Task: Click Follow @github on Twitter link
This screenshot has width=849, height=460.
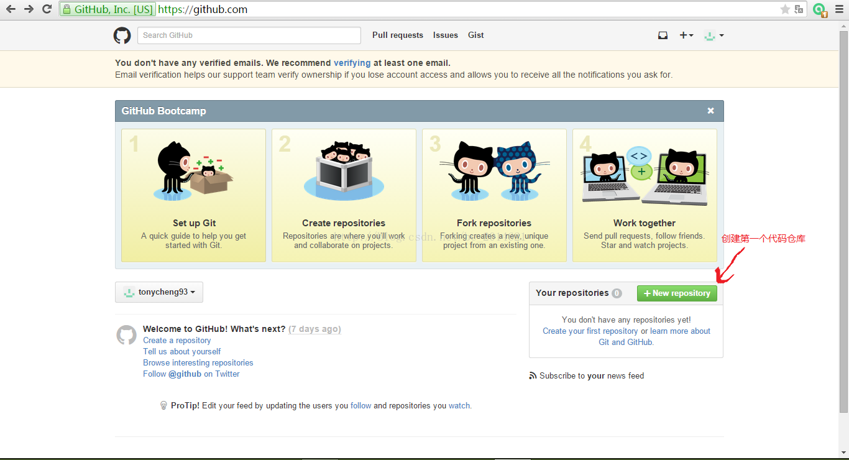Action: coord(191,374)
